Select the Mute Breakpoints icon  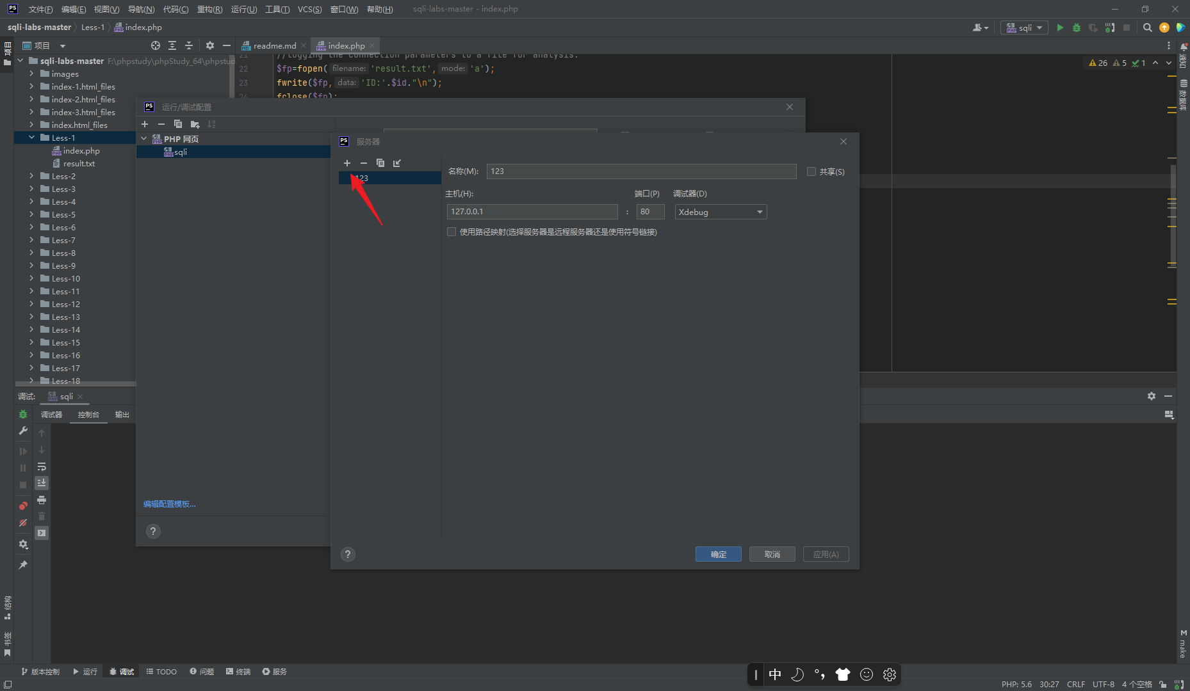tap(23, 521)
